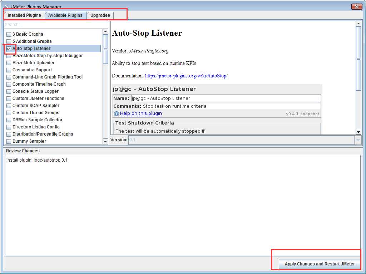Check the Console Status Logger checkbox

pos(9,91)
